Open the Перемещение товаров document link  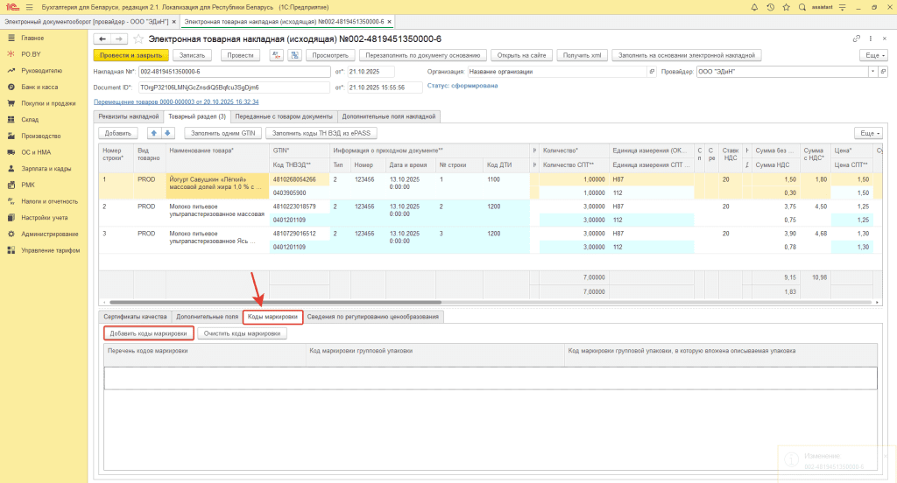coord(176,101)
